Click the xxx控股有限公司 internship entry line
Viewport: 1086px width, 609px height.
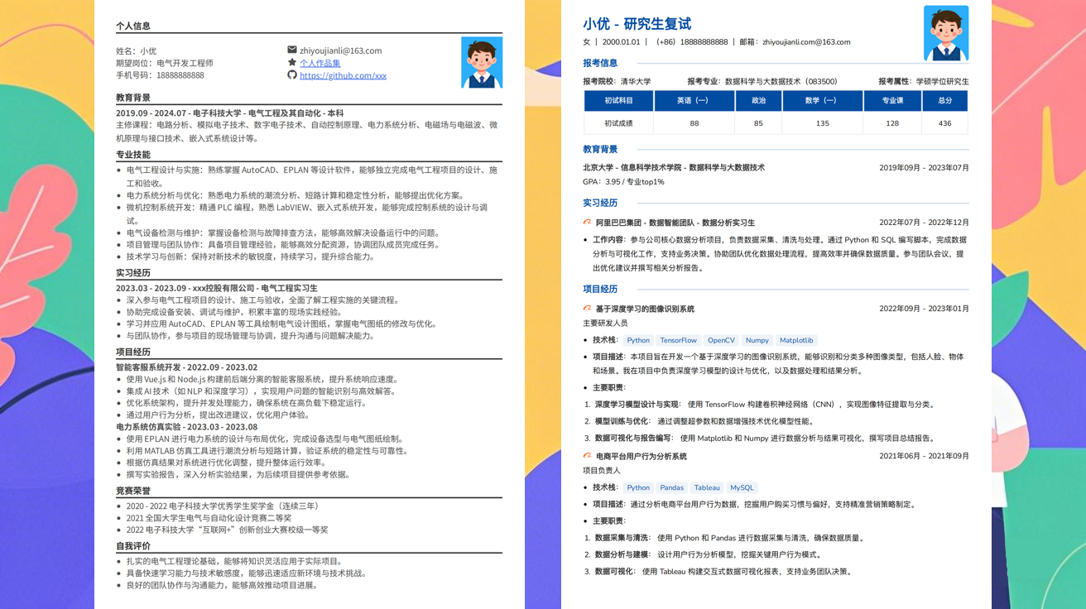[217, 288]
